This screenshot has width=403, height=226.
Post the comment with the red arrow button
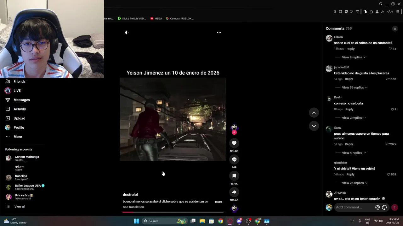pos(394,207)
